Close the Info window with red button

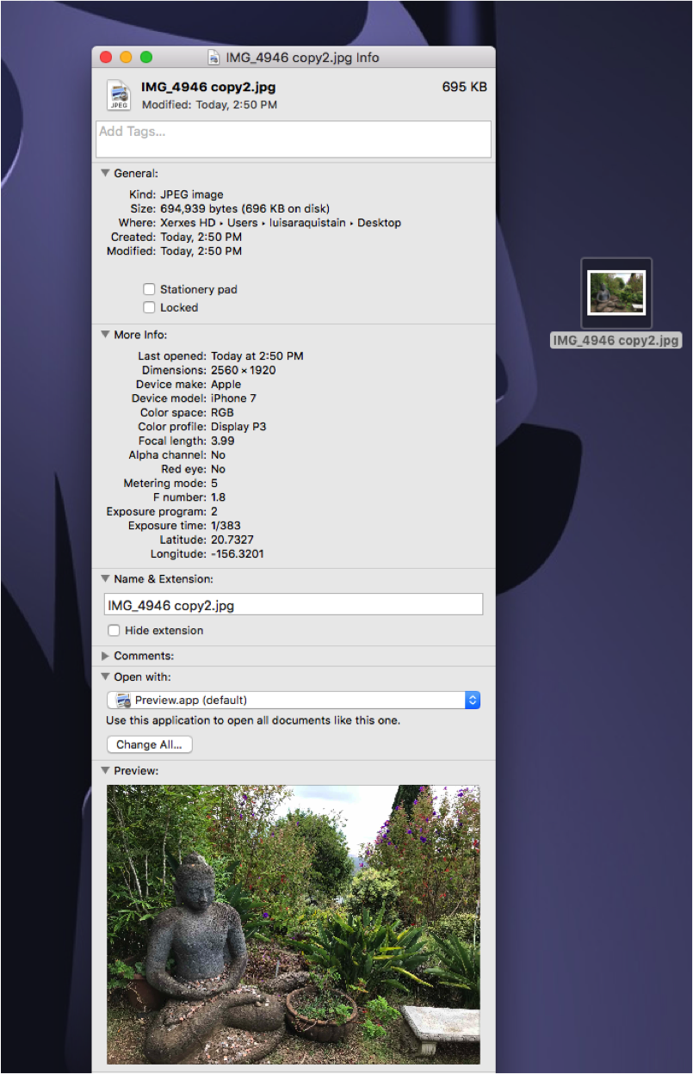click(x=107, y=58)
